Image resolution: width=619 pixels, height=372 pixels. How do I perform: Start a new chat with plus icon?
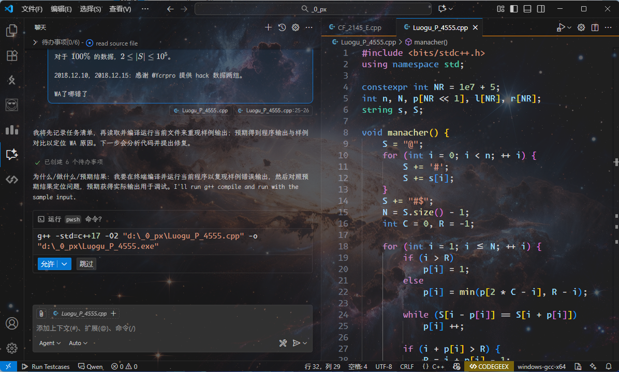tap(268, 27)
